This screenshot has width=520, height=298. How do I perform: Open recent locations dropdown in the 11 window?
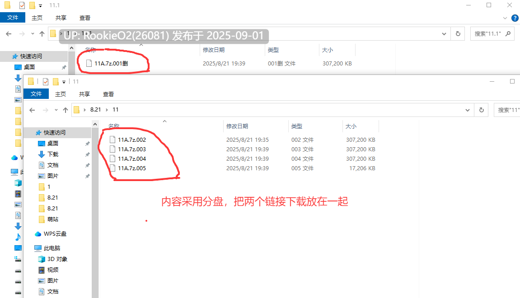(56, 110)
